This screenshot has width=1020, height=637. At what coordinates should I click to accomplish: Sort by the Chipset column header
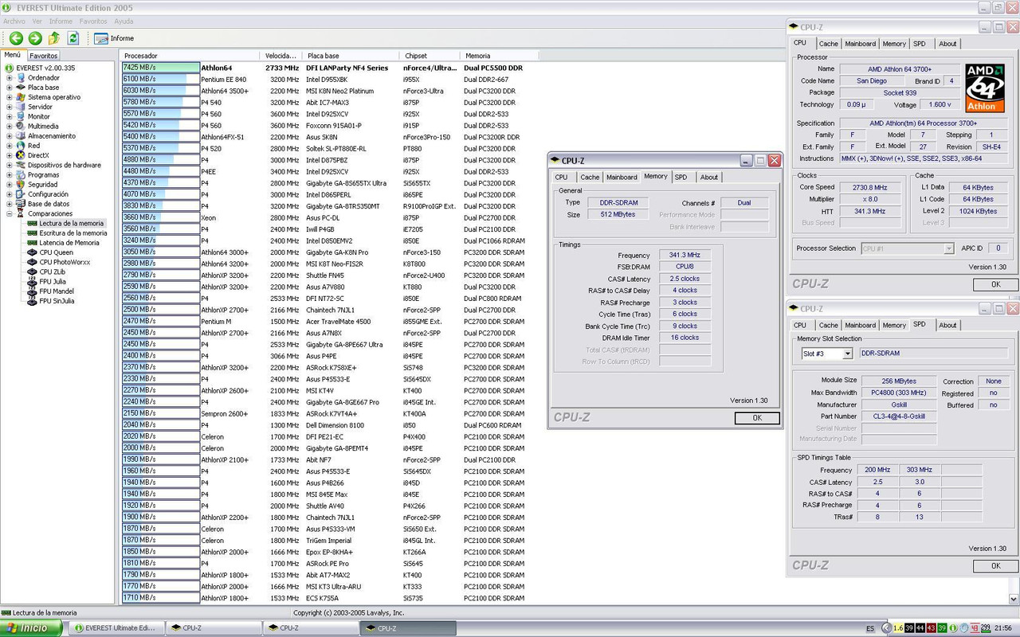click(x=430, y=56)
